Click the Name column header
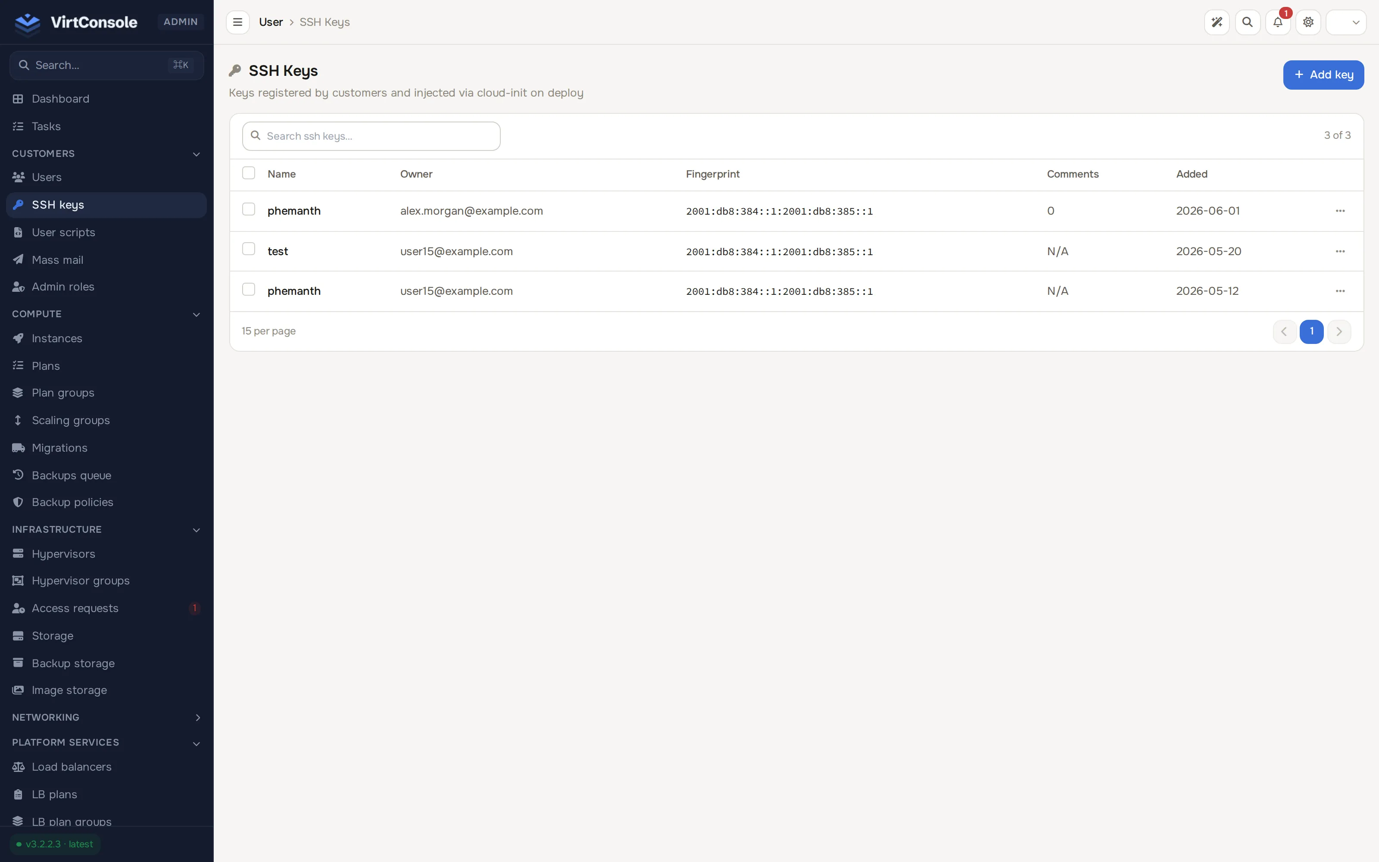The width and height of the screenshot is (1379, 862). pyautogui.click(x=281, y=174)
